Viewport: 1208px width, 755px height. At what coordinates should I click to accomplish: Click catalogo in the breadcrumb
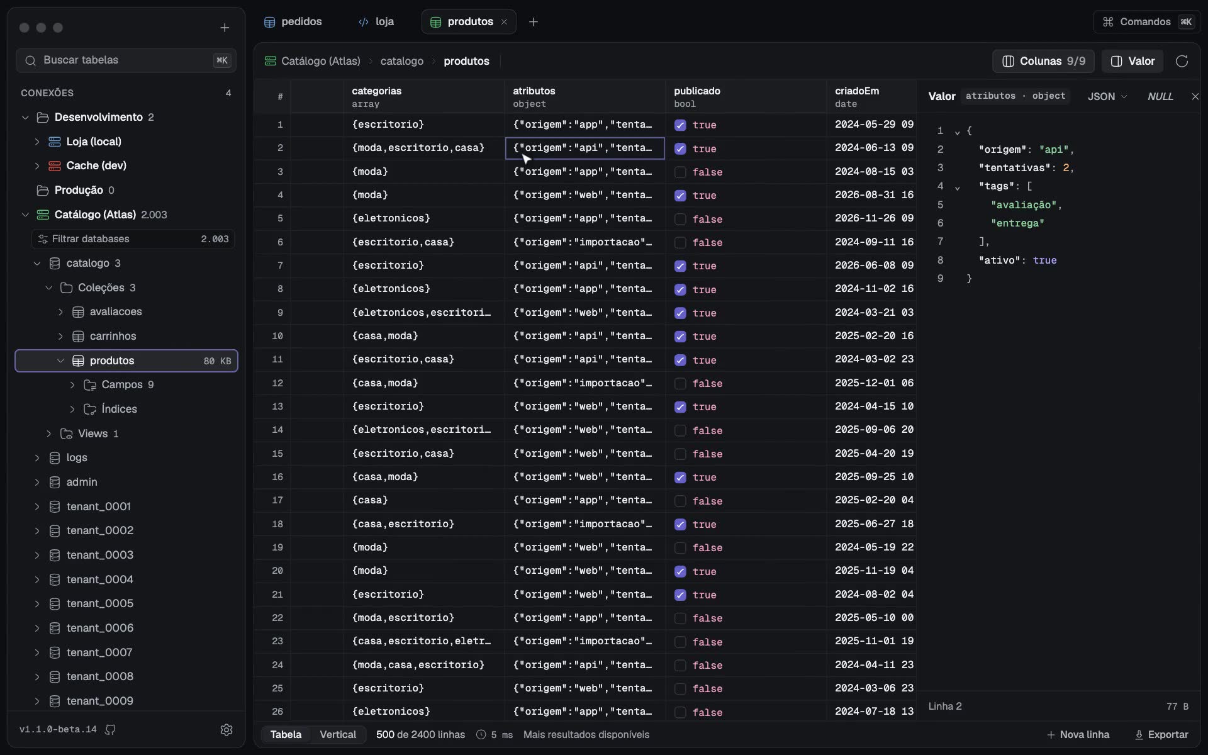401,61
